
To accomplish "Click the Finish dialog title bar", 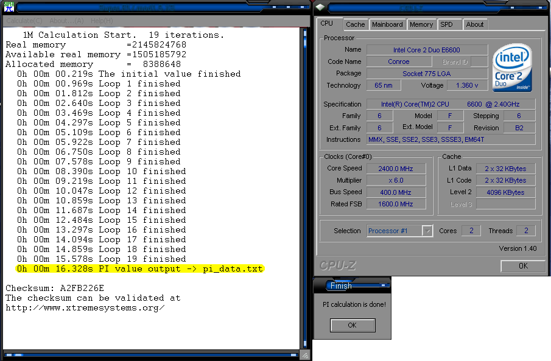I will pos(352,286).
